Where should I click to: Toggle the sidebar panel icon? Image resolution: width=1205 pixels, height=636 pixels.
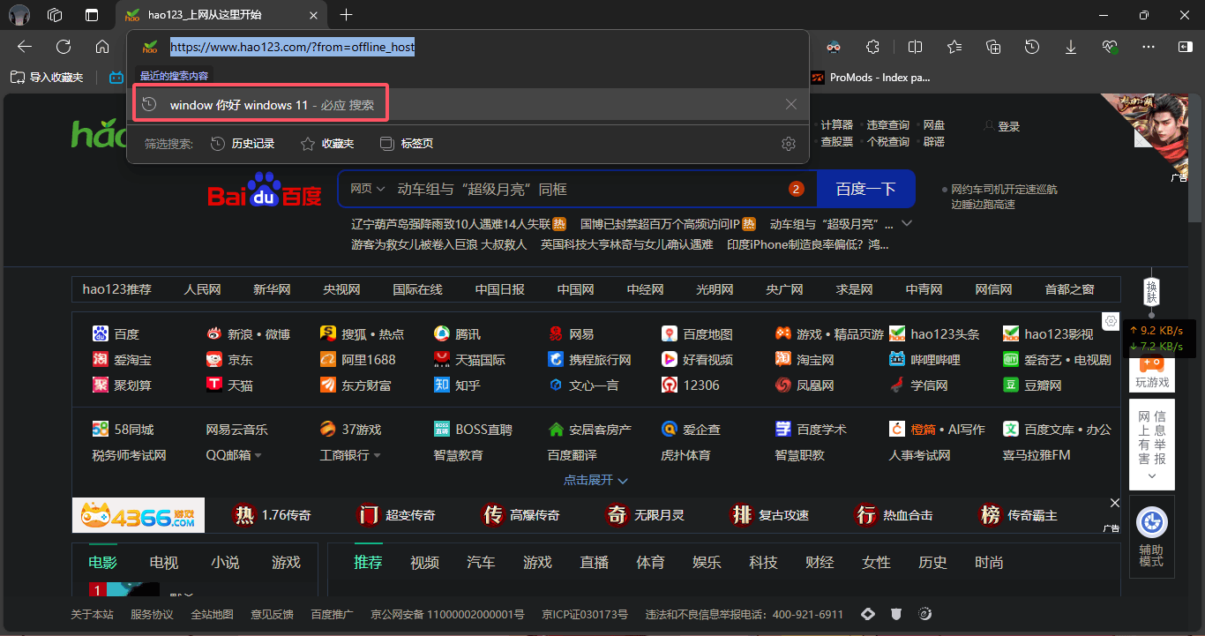[x=1186, y=47]
